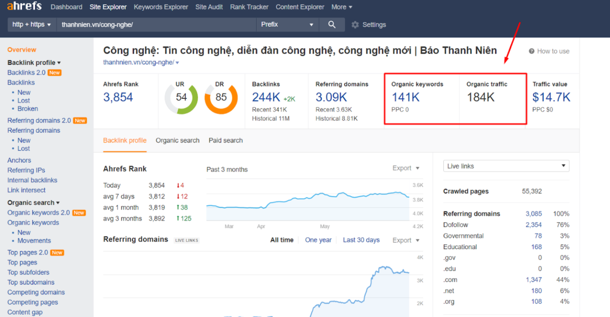Click the DR 85 gauge
This screenshot has width=610, height=317.
(x=221, y=97)
